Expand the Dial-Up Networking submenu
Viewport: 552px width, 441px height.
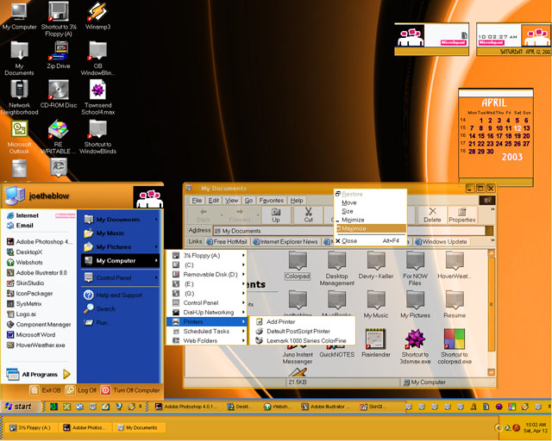[207, 313]
